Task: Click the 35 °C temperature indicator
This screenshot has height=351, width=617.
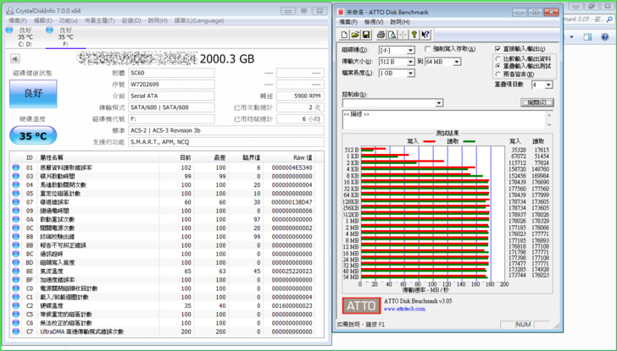Action: tap(33, 135)
